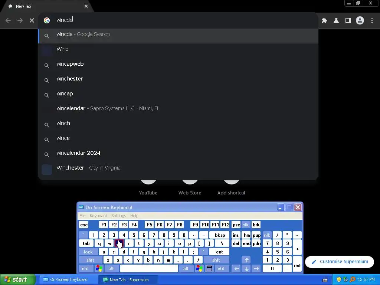Click the Google icon in address bar

coord(47,20)
